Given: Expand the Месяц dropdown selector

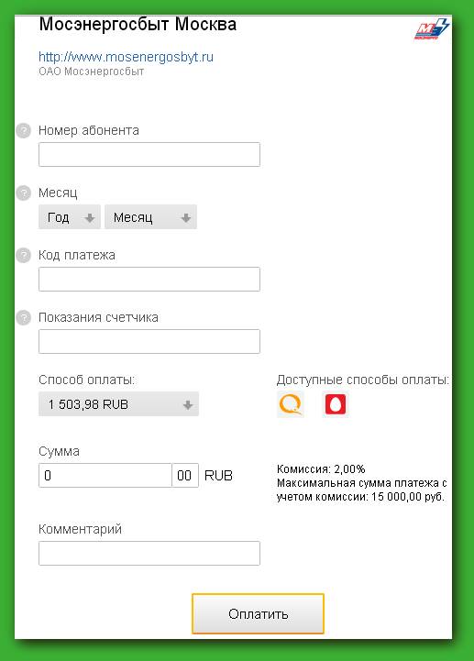Looking at the screenshot, I should 150,217.
